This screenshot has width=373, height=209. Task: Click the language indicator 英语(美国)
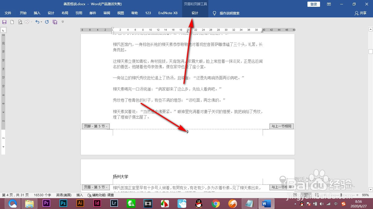tap(64, 195)
